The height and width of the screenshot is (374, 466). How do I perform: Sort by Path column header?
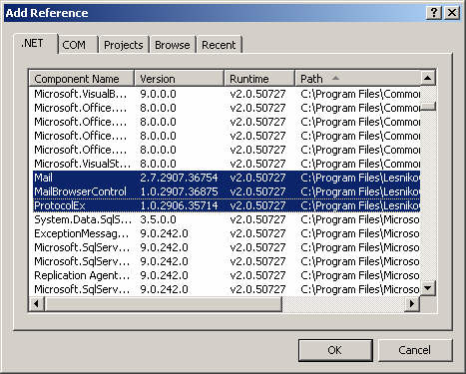tap(357, 79)
